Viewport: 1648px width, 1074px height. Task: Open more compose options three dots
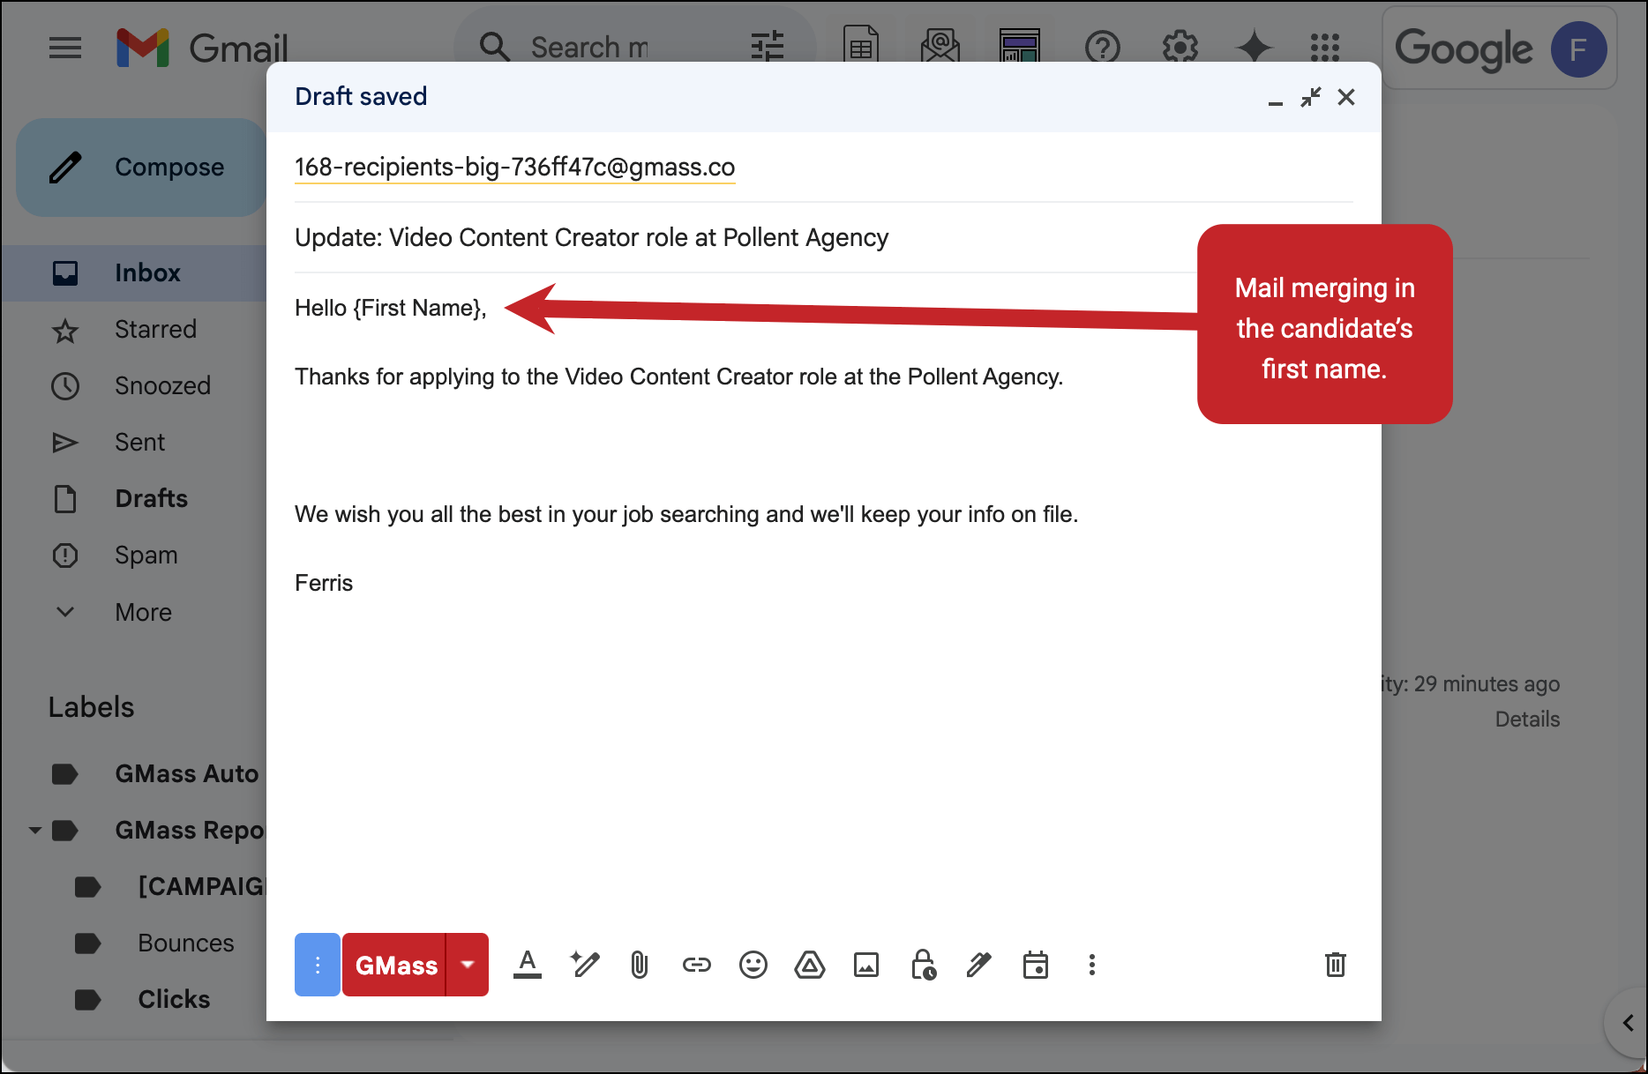[1092, 965]
